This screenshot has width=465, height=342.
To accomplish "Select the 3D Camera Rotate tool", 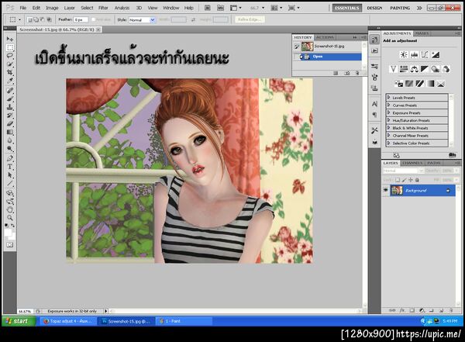I will [x=10, y=202].
